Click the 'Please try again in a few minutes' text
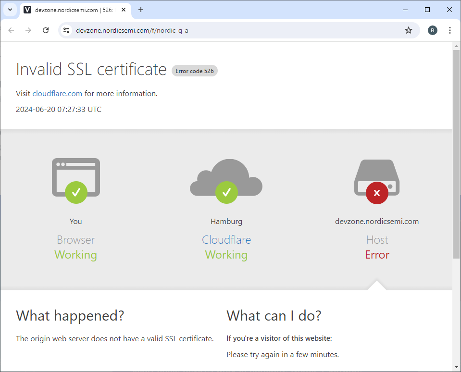The image size is (461, 372). pos(283,355)
